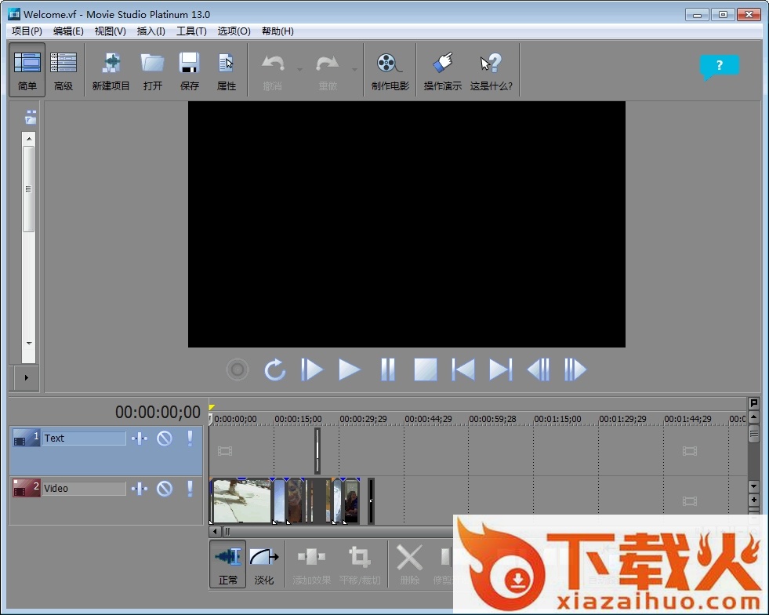
Task: Open track motion for Text track
Action: click(x=140, y=439)
